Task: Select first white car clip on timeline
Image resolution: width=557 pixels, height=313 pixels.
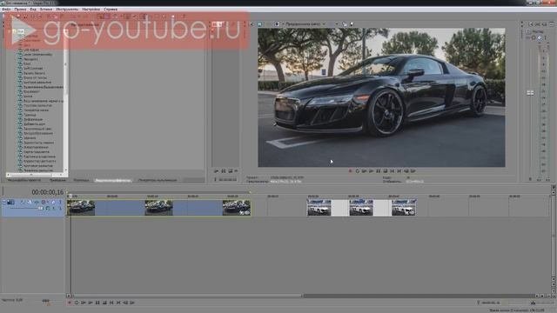Action: tap(319, 208)
